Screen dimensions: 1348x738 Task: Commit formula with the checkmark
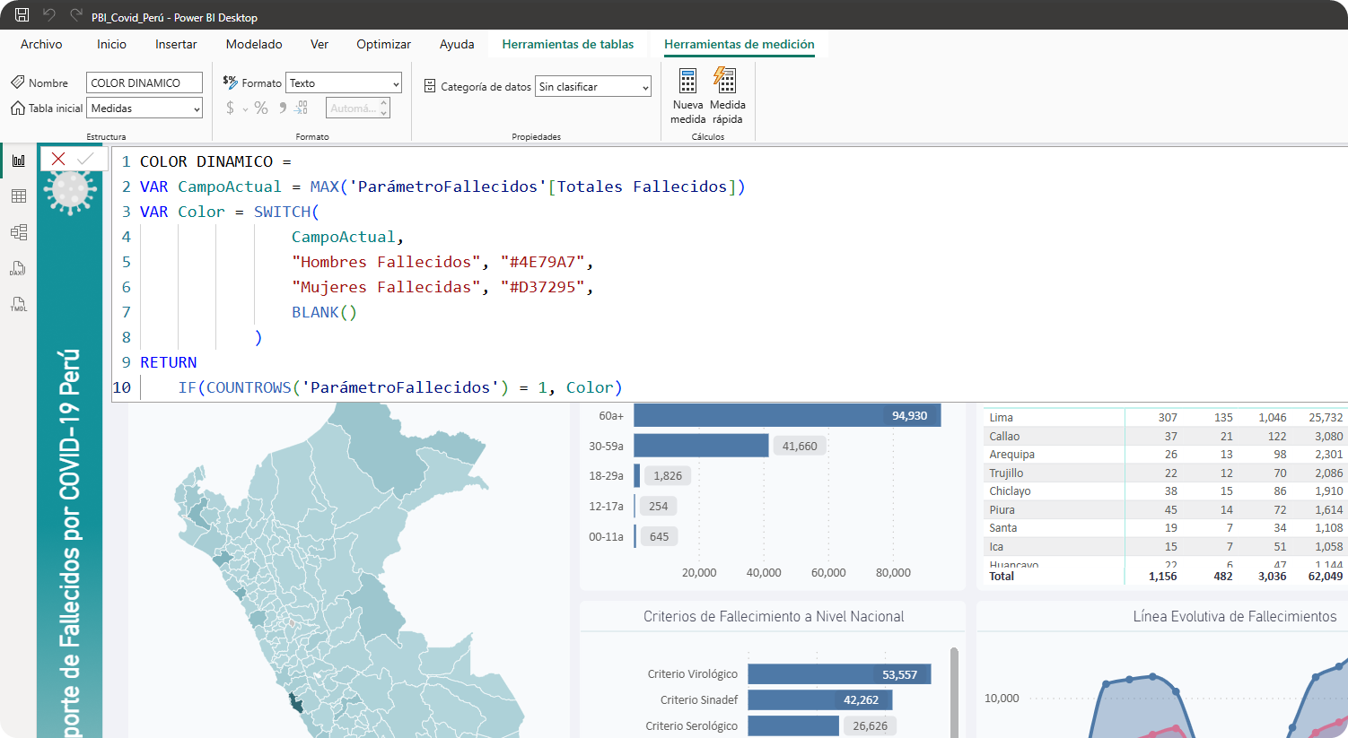pos(85,159)
